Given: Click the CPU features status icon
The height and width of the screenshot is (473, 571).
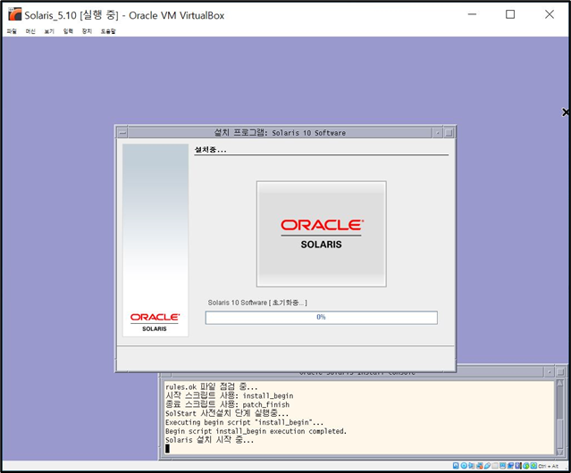Looking at the screenshot, I should 518,466.
